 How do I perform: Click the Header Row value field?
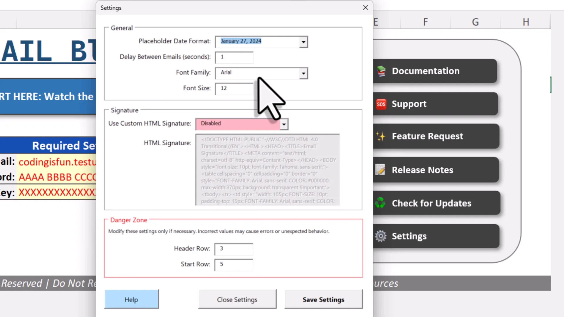click(x=233, y=249)
